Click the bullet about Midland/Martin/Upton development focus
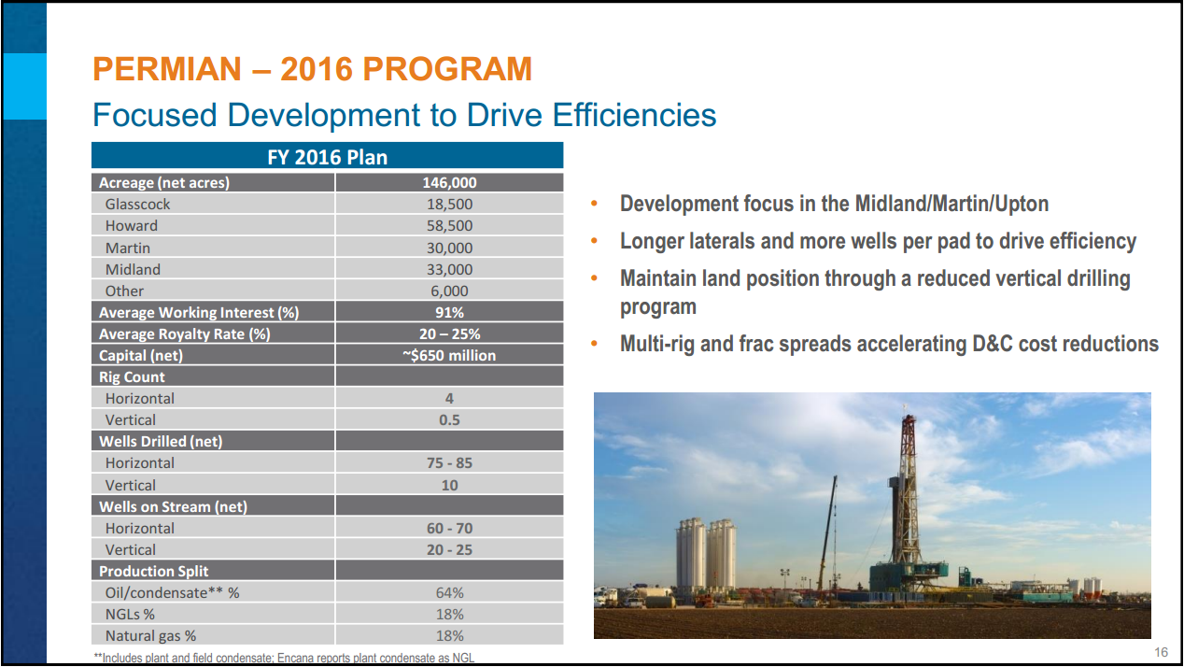 coord(834,204)
